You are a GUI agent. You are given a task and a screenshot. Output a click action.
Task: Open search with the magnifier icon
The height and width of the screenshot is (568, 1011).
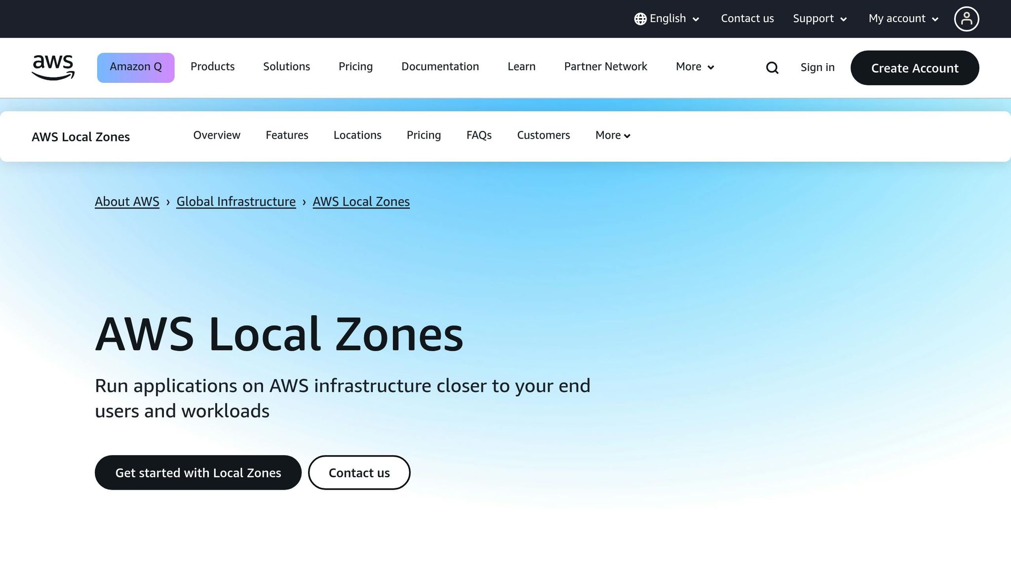(772, 68)
